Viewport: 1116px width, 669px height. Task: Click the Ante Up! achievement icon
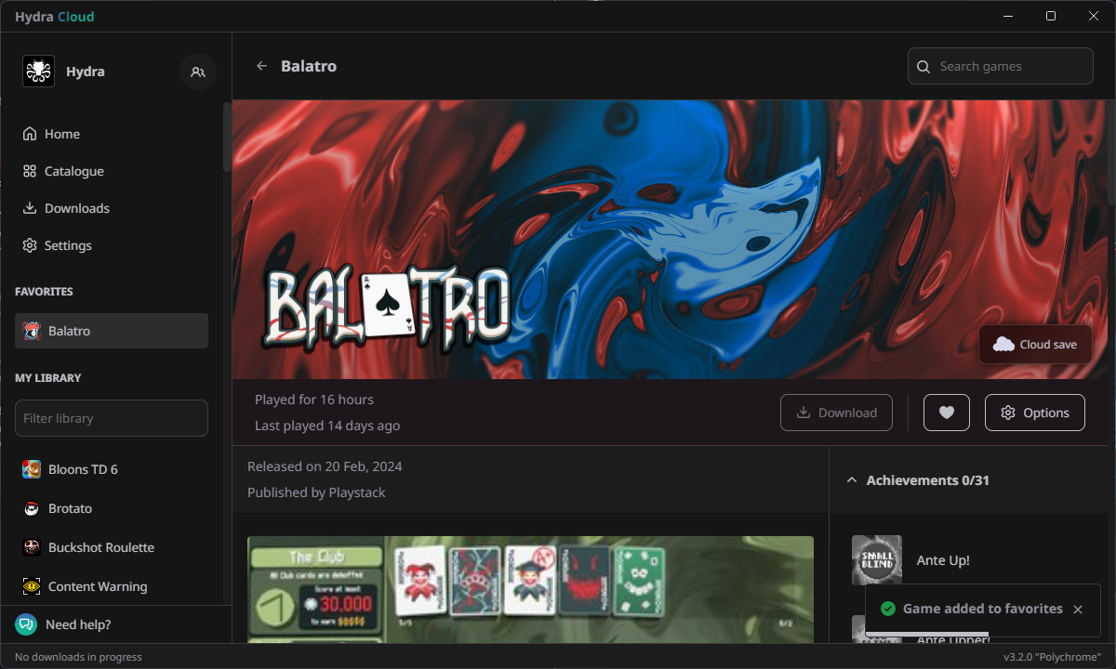[x=877, y=560]
